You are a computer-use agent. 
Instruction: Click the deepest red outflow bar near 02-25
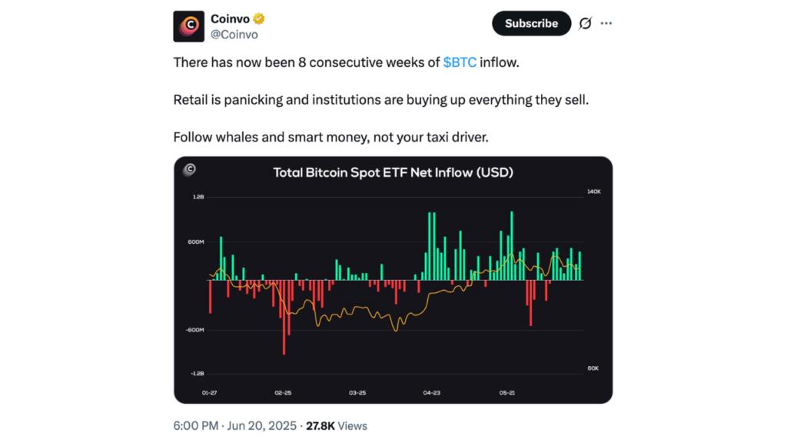[284, 323]
